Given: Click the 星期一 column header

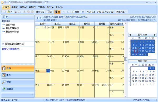Looking at the screenshot, I should click(x=43, y=24).
